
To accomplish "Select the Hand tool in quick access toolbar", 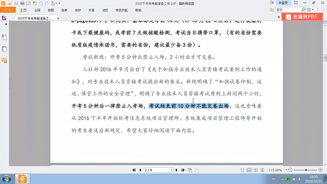I will click(53, 3).
